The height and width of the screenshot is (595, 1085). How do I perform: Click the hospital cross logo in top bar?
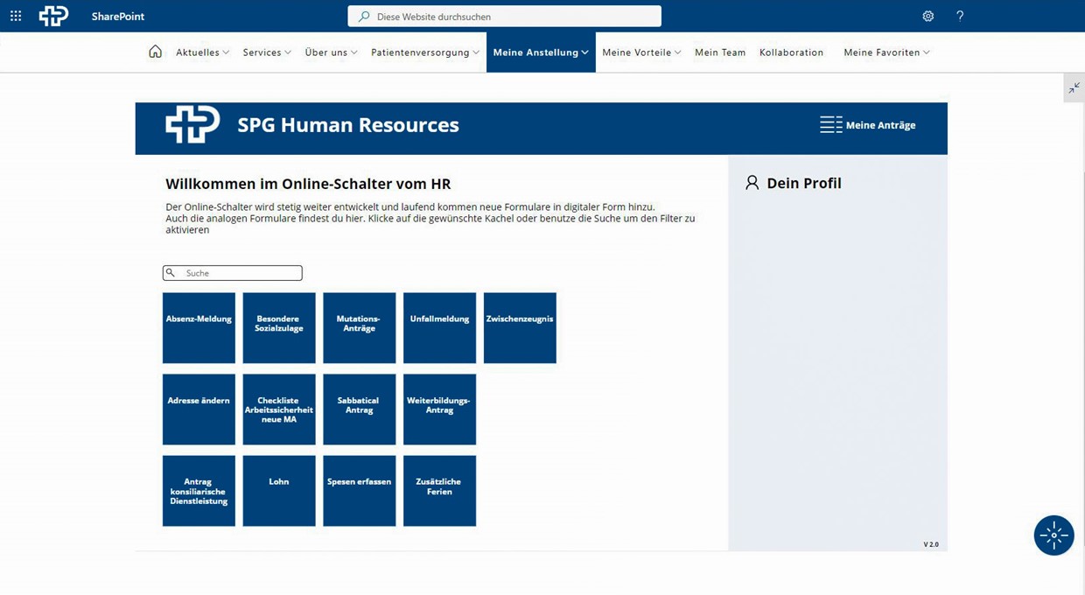[53, 16]
